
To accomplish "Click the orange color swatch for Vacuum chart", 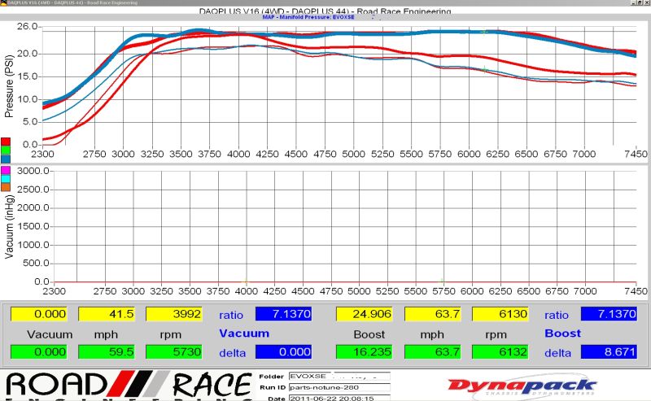I will point(6,187).
